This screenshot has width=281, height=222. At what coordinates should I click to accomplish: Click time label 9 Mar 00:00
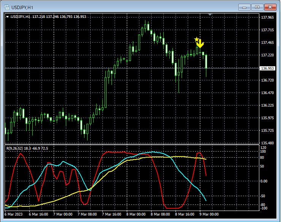click(x=209, y=214)
